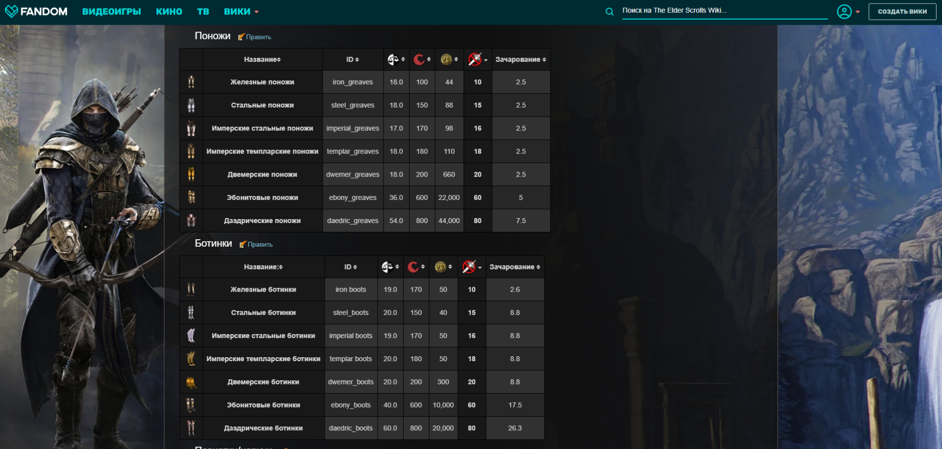Viewport: 942px width, 449px height.
Task: Select the imperial_greaves ID cell
Action: (x=353, y=128)
